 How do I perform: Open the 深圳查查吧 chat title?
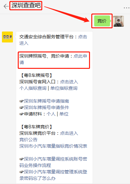(x=26, y=5)
